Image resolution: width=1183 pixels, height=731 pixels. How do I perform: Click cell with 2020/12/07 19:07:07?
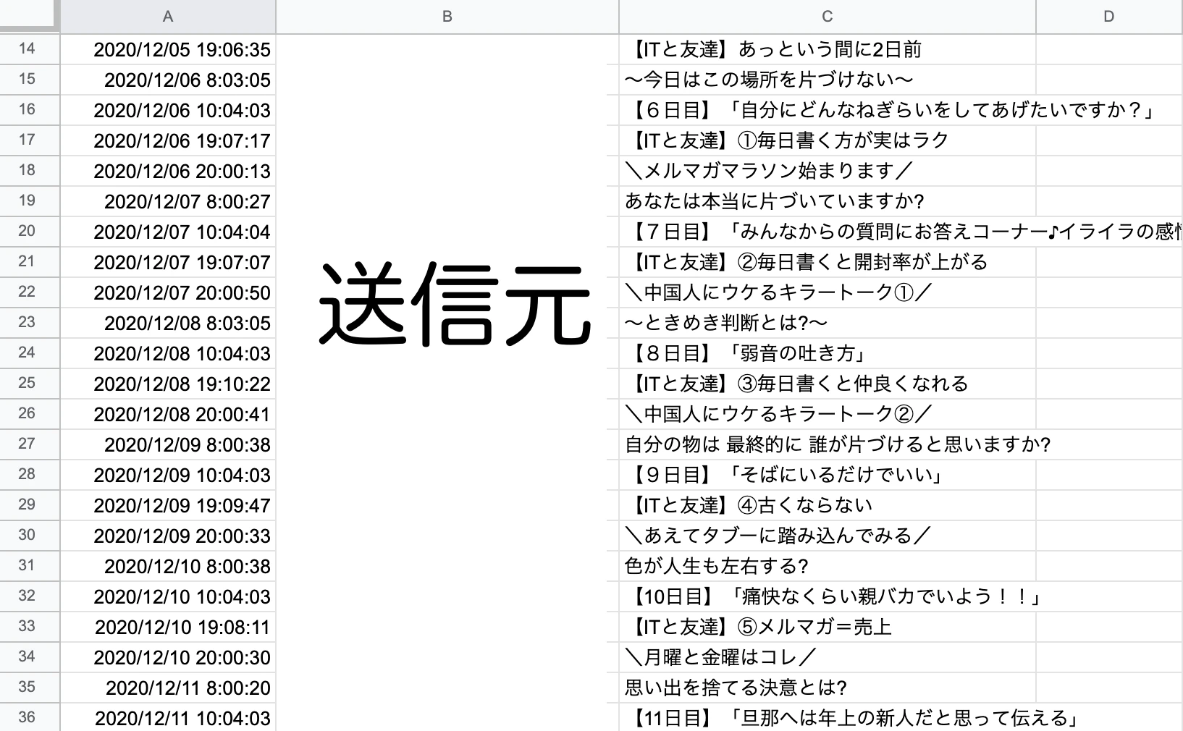pyautogui.click(x=168, y=262)
